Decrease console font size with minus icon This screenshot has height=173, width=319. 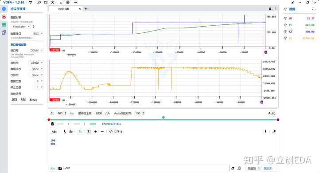point(102,132)
